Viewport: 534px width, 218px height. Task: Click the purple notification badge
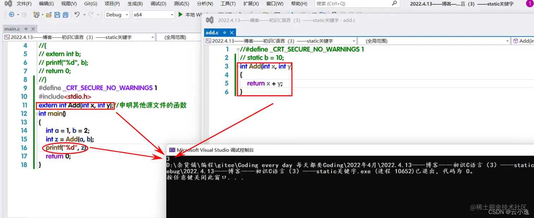pyautogui.click(x=530, y=4)
